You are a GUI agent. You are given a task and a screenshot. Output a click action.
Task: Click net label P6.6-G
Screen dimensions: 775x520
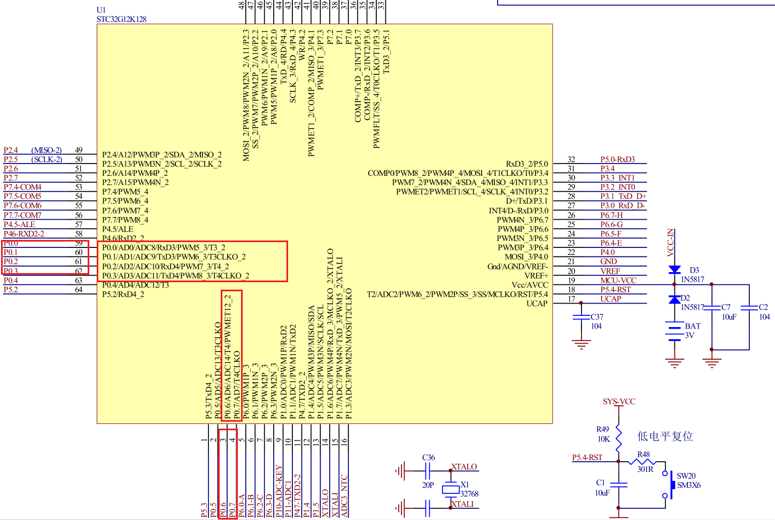(611, 224)
